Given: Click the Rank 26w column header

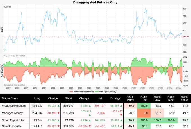Looking at the screenshot, I should point(157,98).
